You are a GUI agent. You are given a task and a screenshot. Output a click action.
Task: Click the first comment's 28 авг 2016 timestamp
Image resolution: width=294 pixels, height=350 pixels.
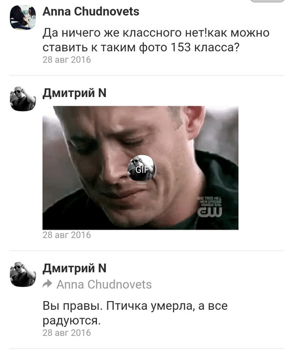coord(67,60)
